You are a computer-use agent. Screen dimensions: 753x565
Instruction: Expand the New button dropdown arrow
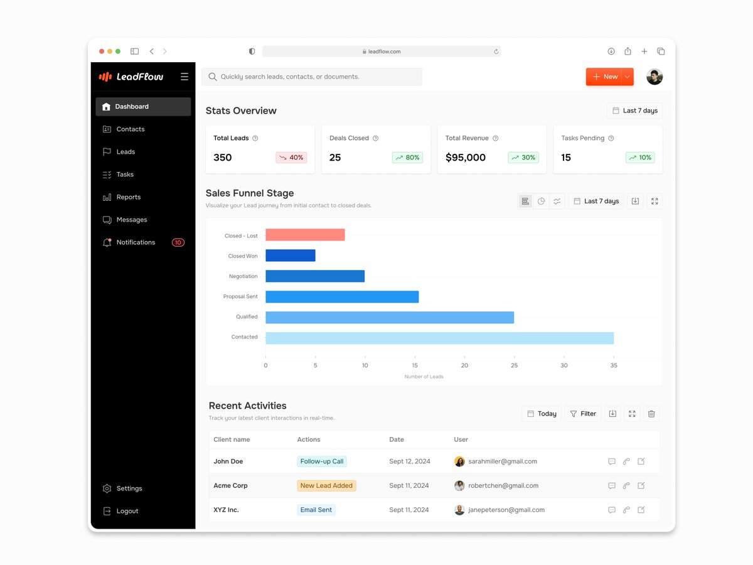pos(627,77)
